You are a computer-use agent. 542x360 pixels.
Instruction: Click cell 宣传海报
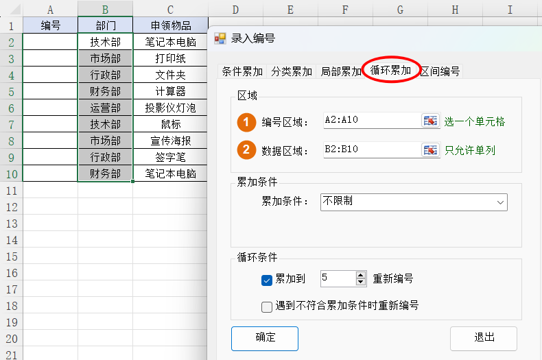[x=170, y=141]
